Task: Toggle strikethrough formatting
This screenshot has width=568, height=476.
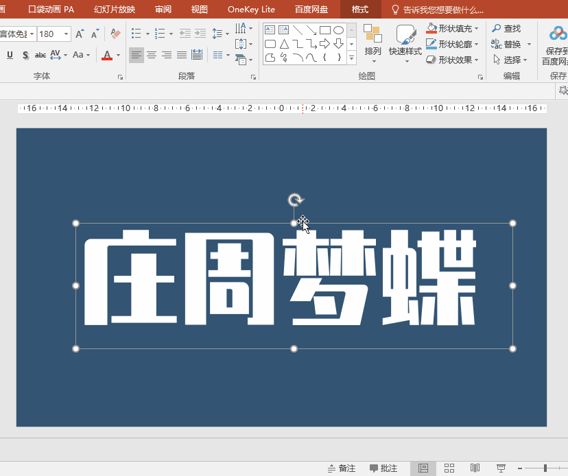Action: tap(41, 53)
